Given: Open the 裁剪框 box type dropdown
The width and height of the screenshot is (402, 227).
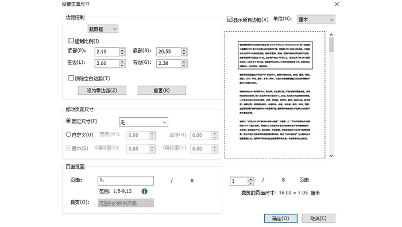Looking at the screenshot, I should [103, 29].
